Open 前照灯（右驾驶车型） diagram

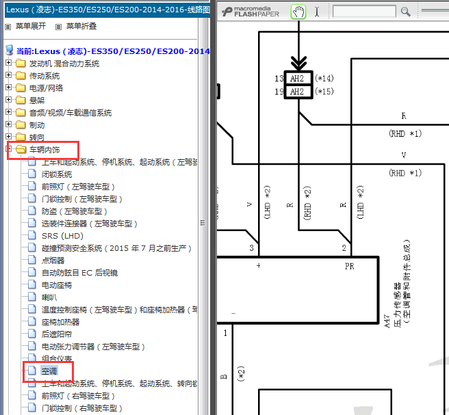[x=78, y=396]
